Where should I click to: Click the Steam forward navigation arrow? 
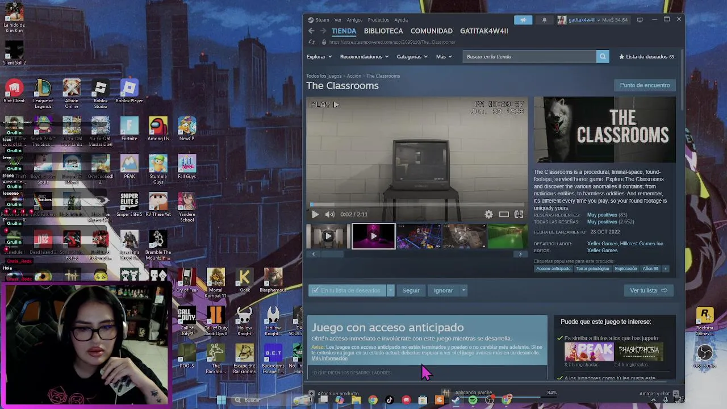coord(323,31)
